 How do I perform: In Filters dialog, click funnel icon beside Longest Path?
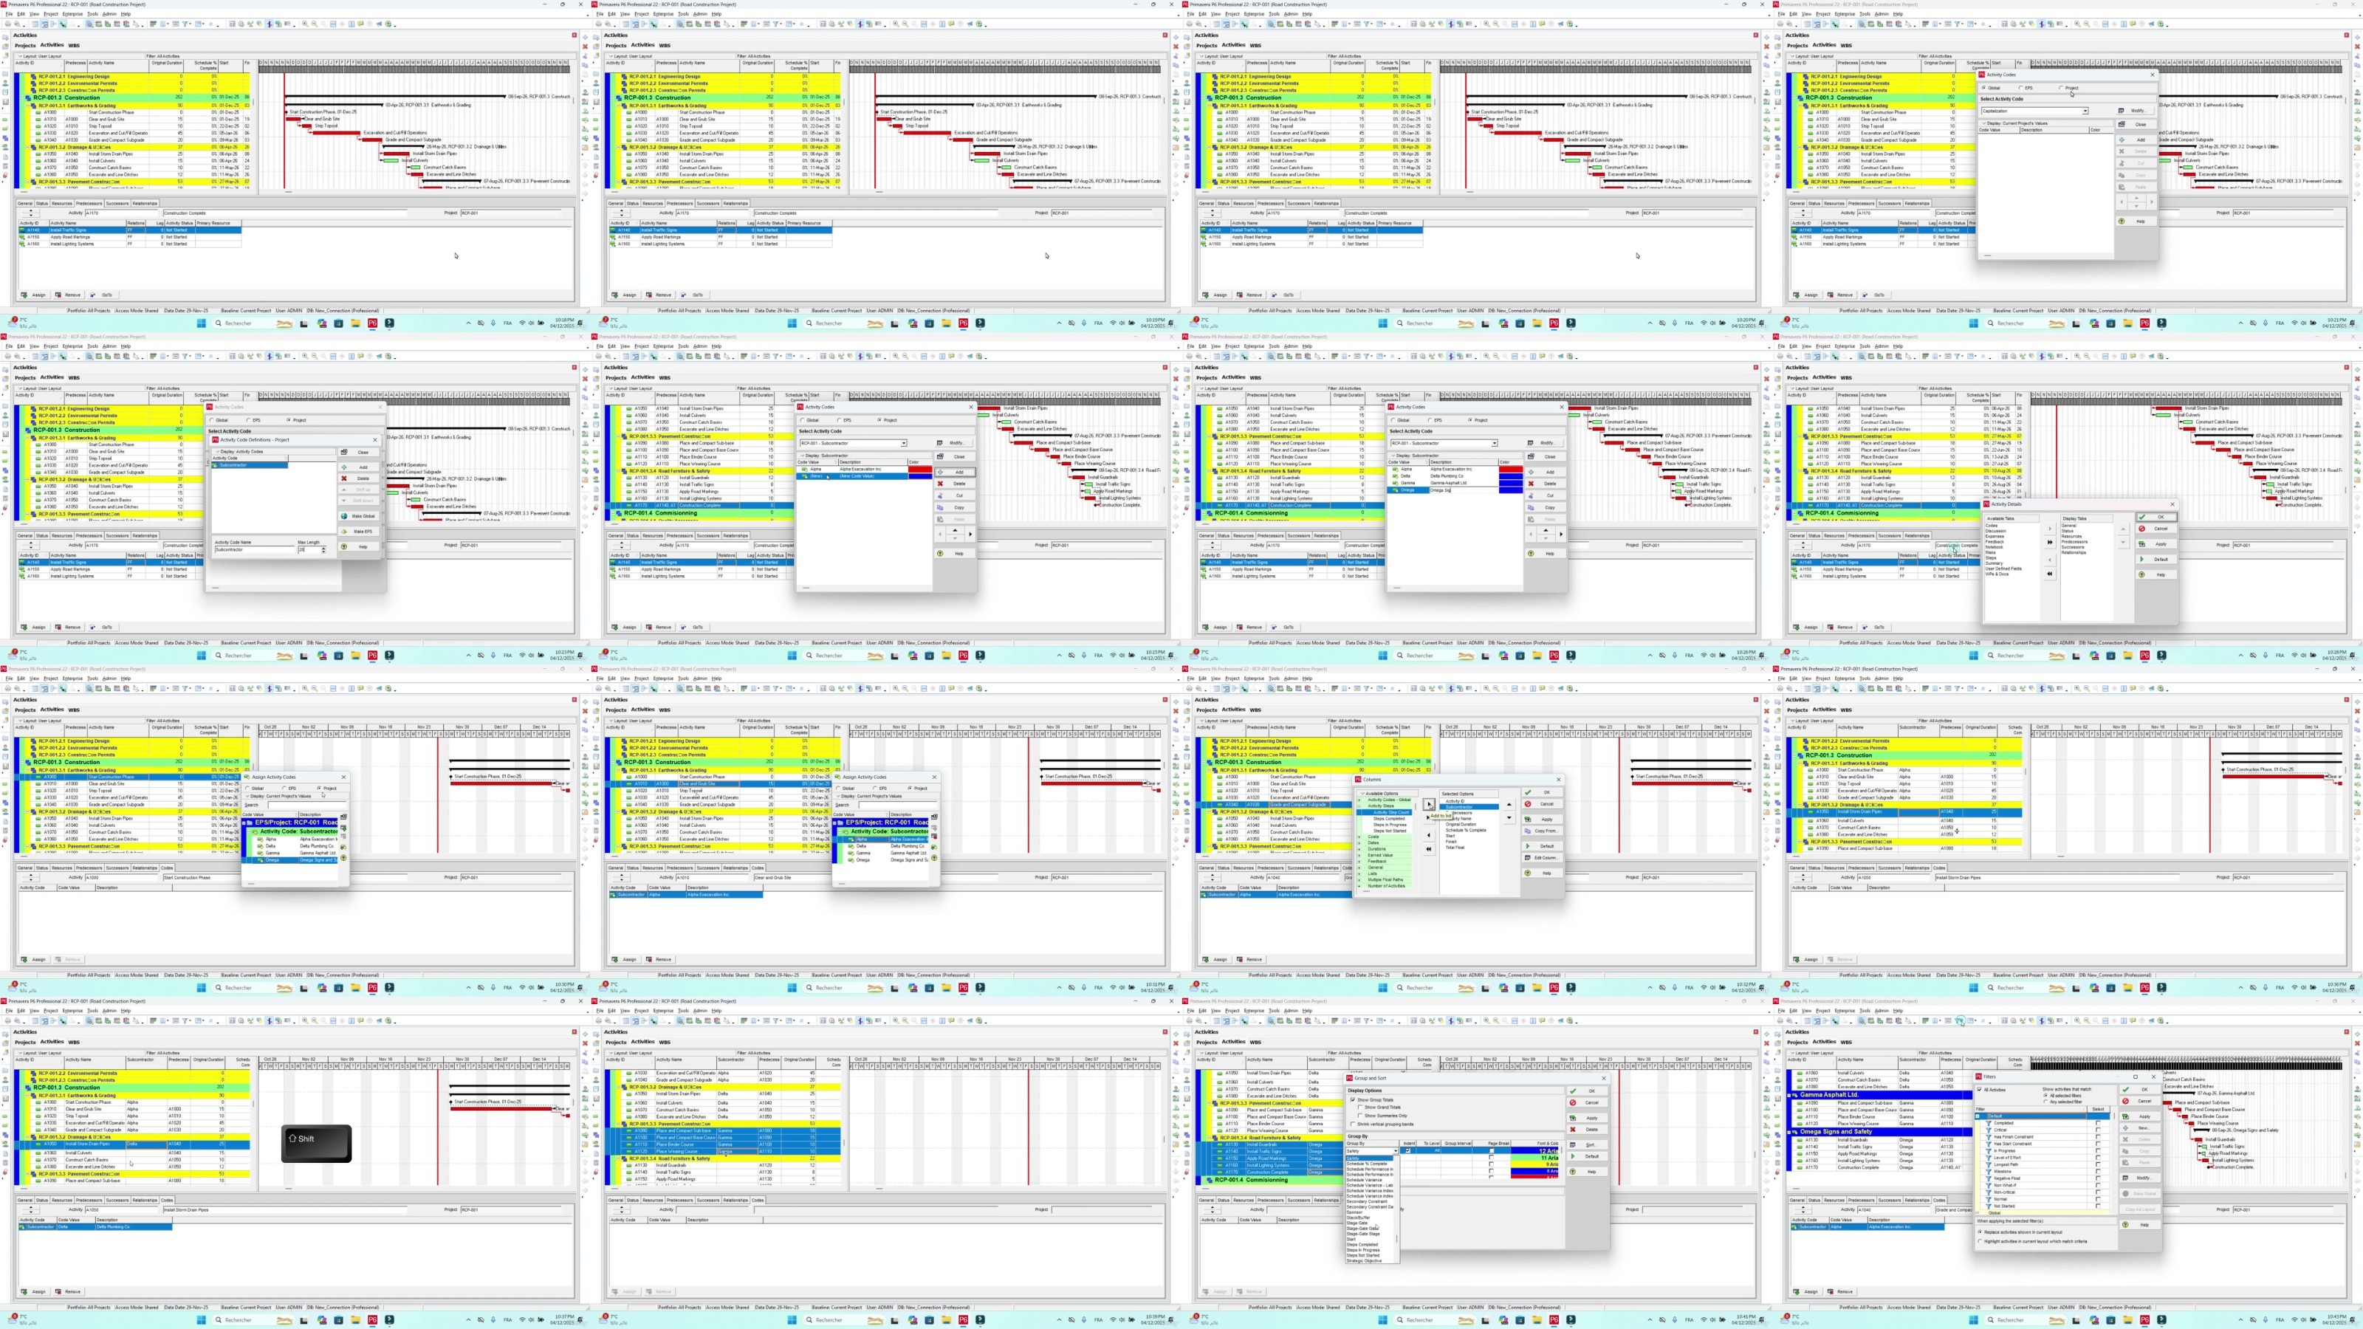1989,1165
